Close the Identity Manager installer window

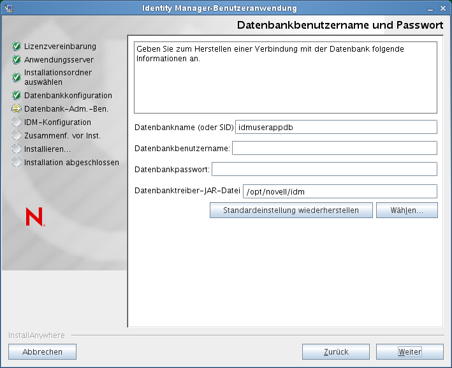click(x=443, y=9)
